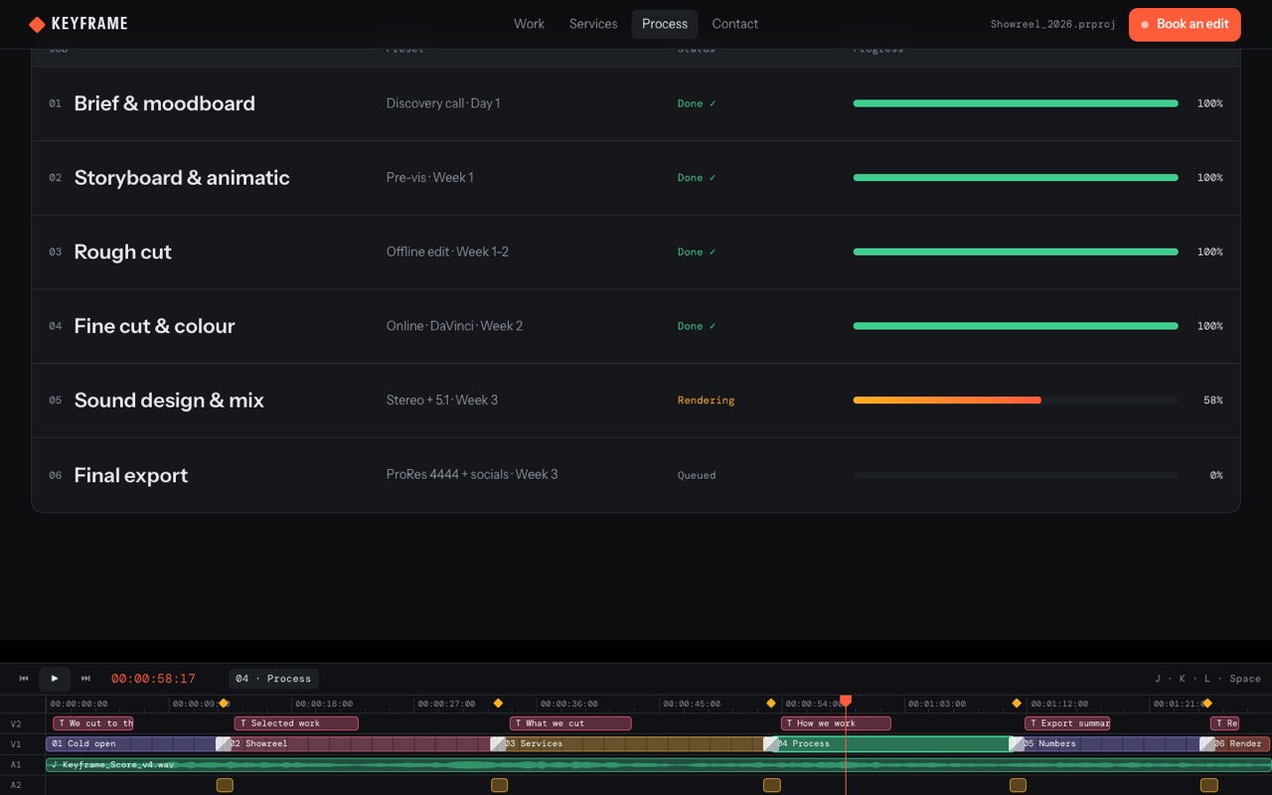This screenshot has width=1272, height=795.
Task: Click the 00:00:58:17 timecode display
Action: (153, 679)
